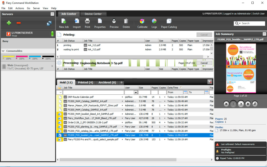267x167 pixels.
Task: Open the Printed (4) tab
Action: [x=85, y=82]
